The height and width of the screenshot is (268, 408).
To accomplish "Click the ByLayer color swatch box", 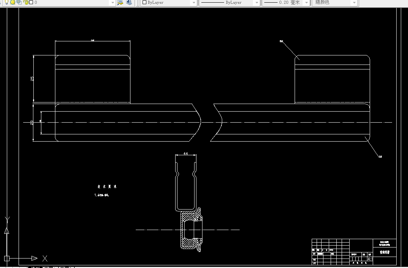I will (x=145, y=2).
